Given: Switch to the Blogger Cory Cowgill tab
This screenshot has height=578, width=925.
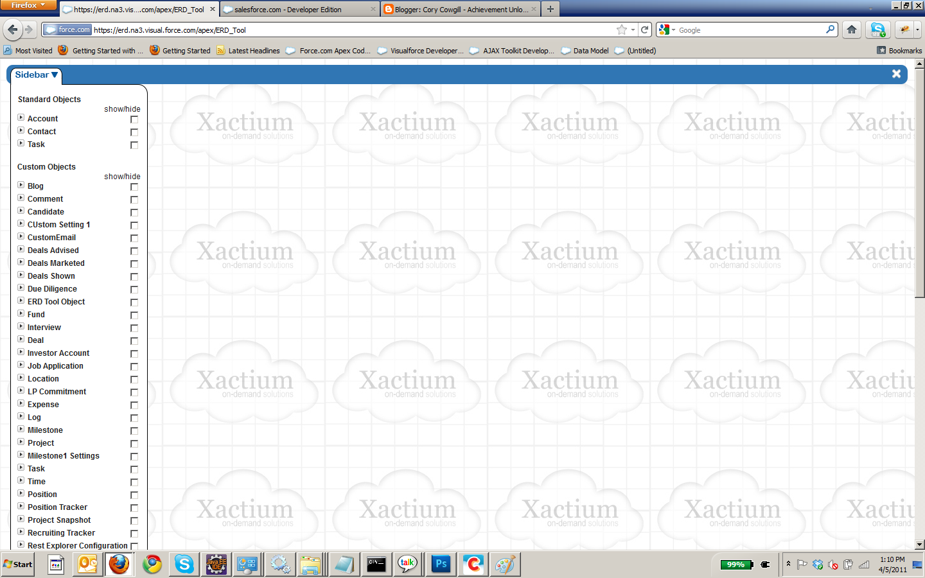Looking at the screenshot, I should tap(461, 10).
